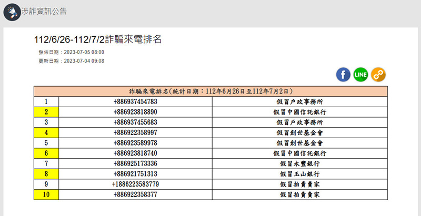Image resolution: width=421 pixels, height=216 pixels.
Task: Select phone number +886937454783
Action: click(135, 101)
